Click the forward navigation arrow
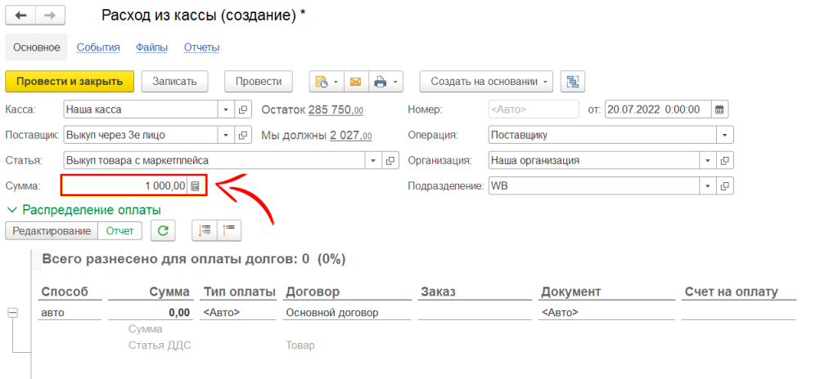 51,16
